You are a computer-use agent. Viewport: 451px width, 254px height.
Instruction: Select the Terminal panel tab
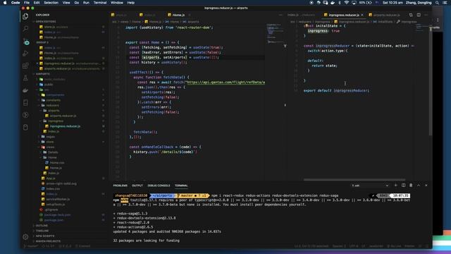pos(181,186)
